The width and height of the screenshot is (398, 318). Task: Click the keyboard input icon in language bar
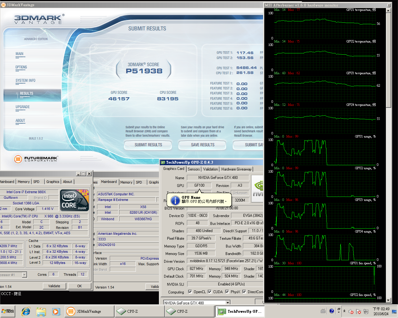click(323, 311)
